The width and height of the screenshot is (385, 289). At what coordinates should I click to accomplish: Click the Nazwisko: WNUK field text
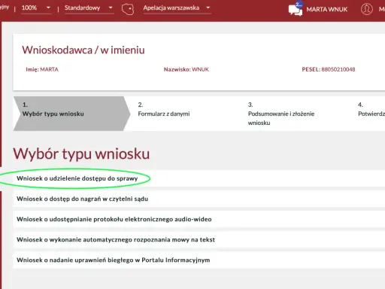(186, 69)
